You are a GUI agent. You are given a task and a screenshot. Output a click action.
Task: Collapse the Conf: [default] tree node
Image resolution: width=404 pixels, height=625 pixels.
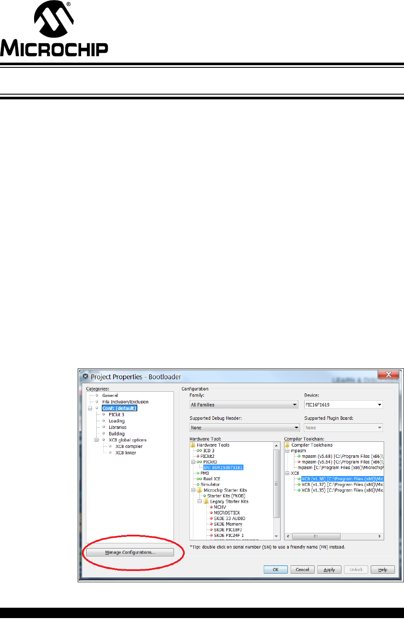point(90,408)
